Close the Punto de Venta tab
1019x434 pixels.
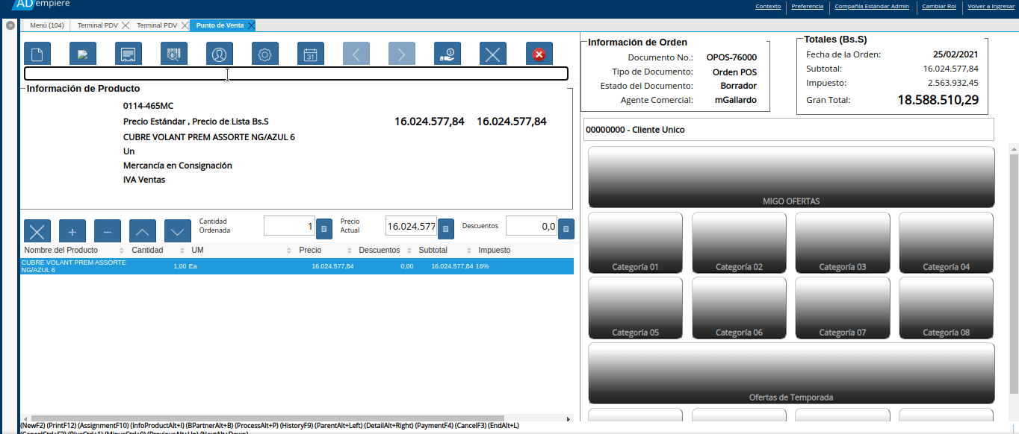coord(251,25)
